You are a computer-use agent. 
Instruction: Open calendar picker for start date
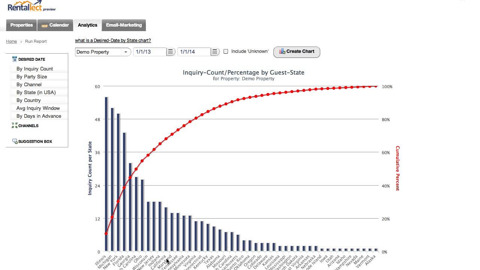[171, 52]
